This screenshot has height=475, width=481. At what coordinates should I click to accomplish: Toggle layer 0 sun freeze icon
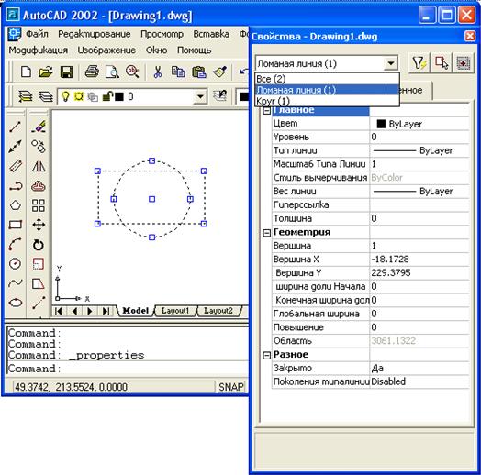coord(79,96)
